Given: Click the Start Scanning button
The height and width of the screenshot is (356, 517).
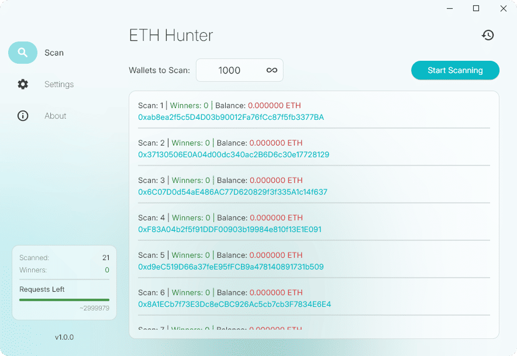Looking at the screenshot, I should (455, 70).
